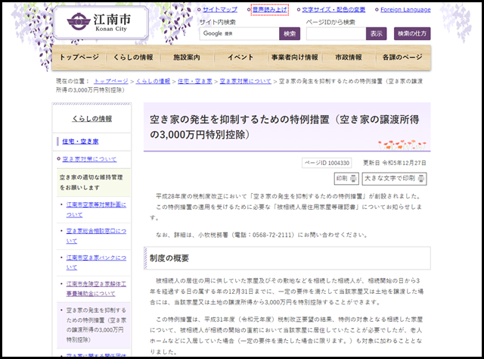Click the 検索 button beside Google search

pos(290,34)
